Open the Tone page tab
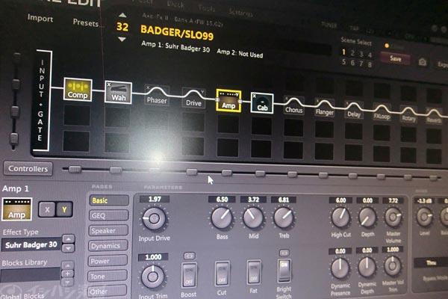This screenshot has height=299, width=448. (108, 277)
